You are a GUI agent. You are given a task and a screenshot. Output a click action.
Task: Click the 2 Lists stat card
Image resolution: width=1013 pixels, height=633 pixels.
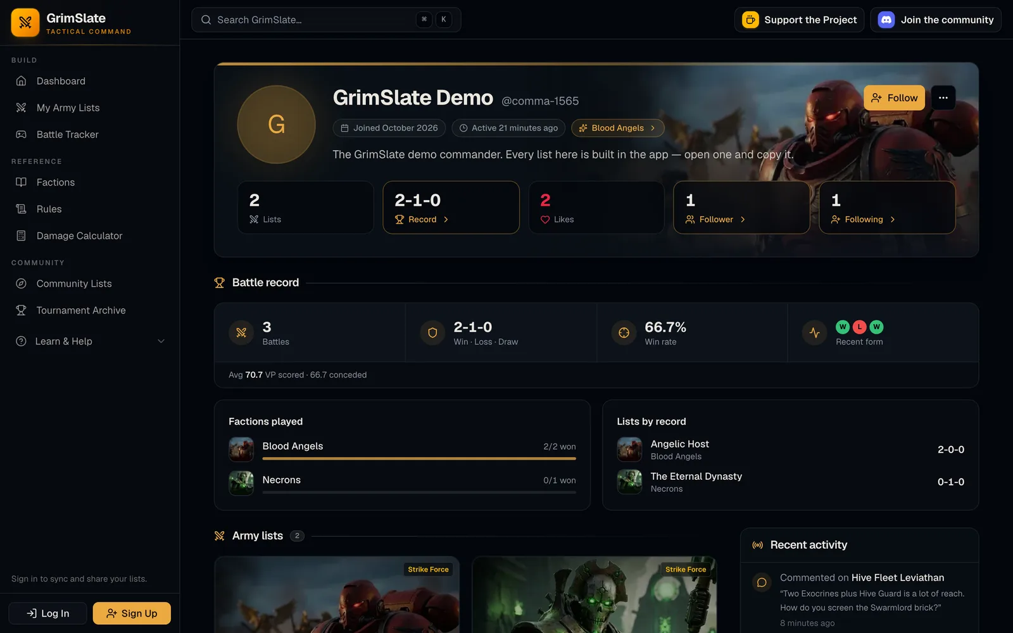(305, 208)
